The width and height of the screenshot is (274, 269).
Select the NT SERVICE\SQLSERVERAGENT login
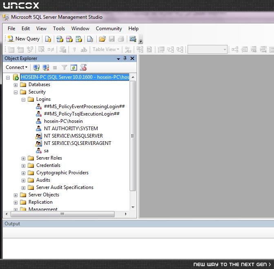pyautogui.click(x=77, y=143)
